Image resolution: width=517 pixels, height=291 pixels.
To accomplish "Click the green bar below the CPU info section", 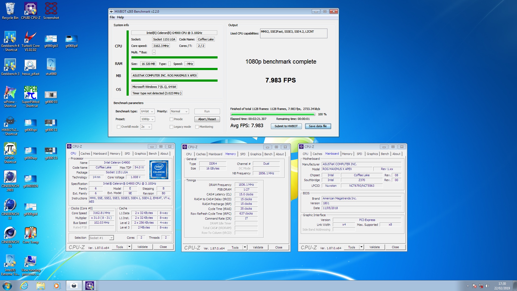I will pyautogui.click(x=174, y=57).
